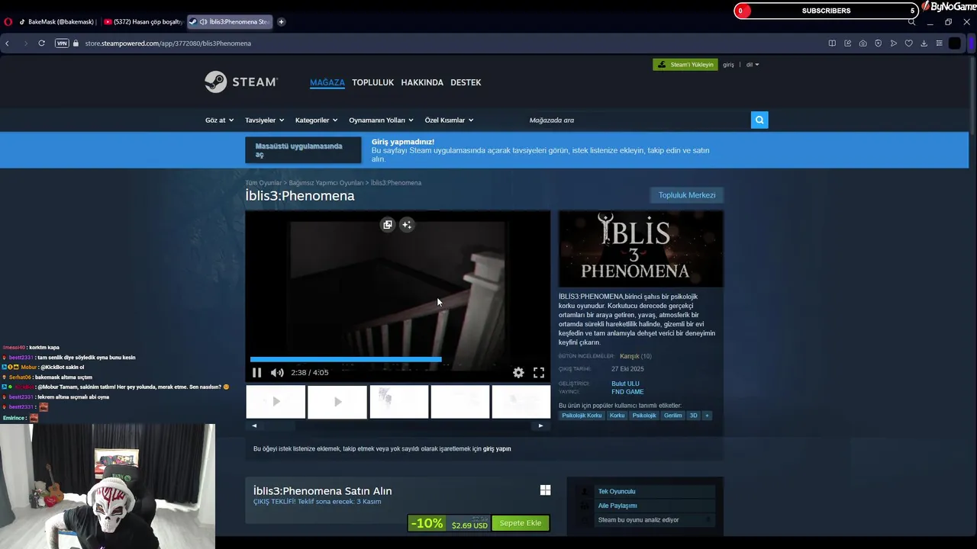Open the easy setup sliders icon
The width and height of the screenshot is (977, 549).
point(939,43)
